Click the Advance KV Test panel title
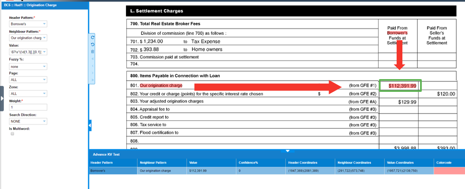 pyautogui.click(x=106, y=155)
